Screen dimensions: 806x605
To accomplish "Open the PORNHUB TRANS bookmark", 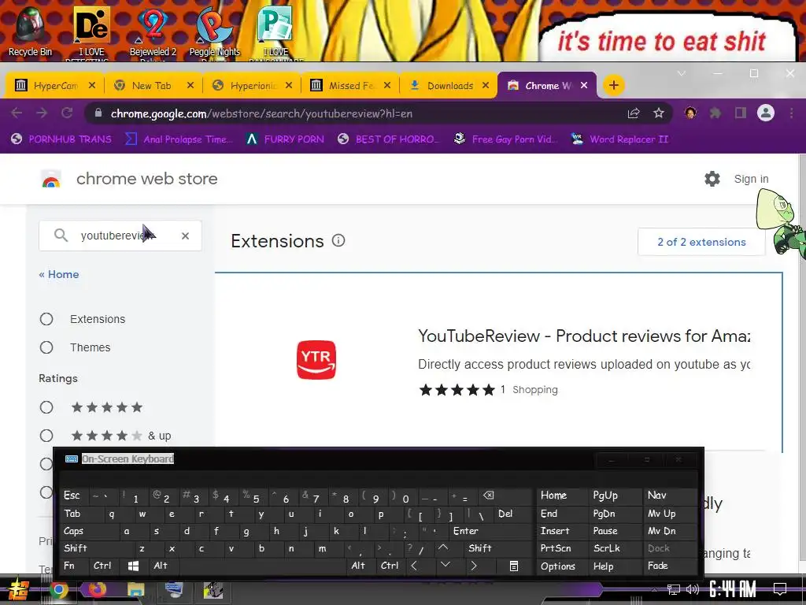I will point(61,139).
